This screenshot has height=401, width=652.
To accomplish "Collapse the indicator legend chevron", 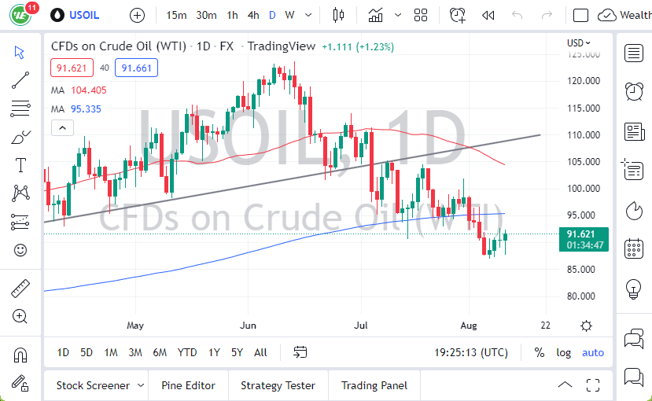I will click(62, 127).
